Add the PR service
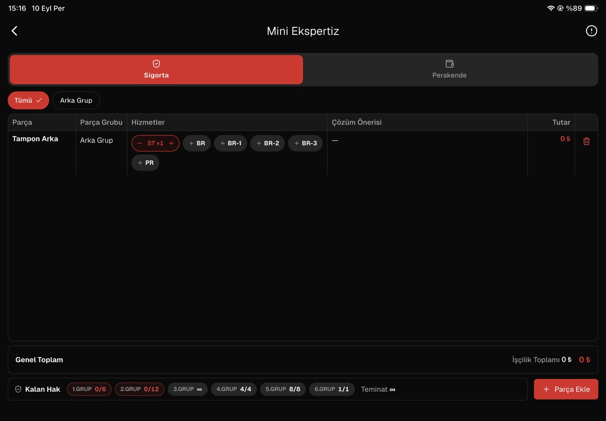 [x=145, y=163]
